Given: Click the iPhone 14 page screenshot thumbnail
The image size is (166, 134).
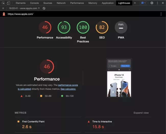Looking at the screenshot, I should pos(119,78).
